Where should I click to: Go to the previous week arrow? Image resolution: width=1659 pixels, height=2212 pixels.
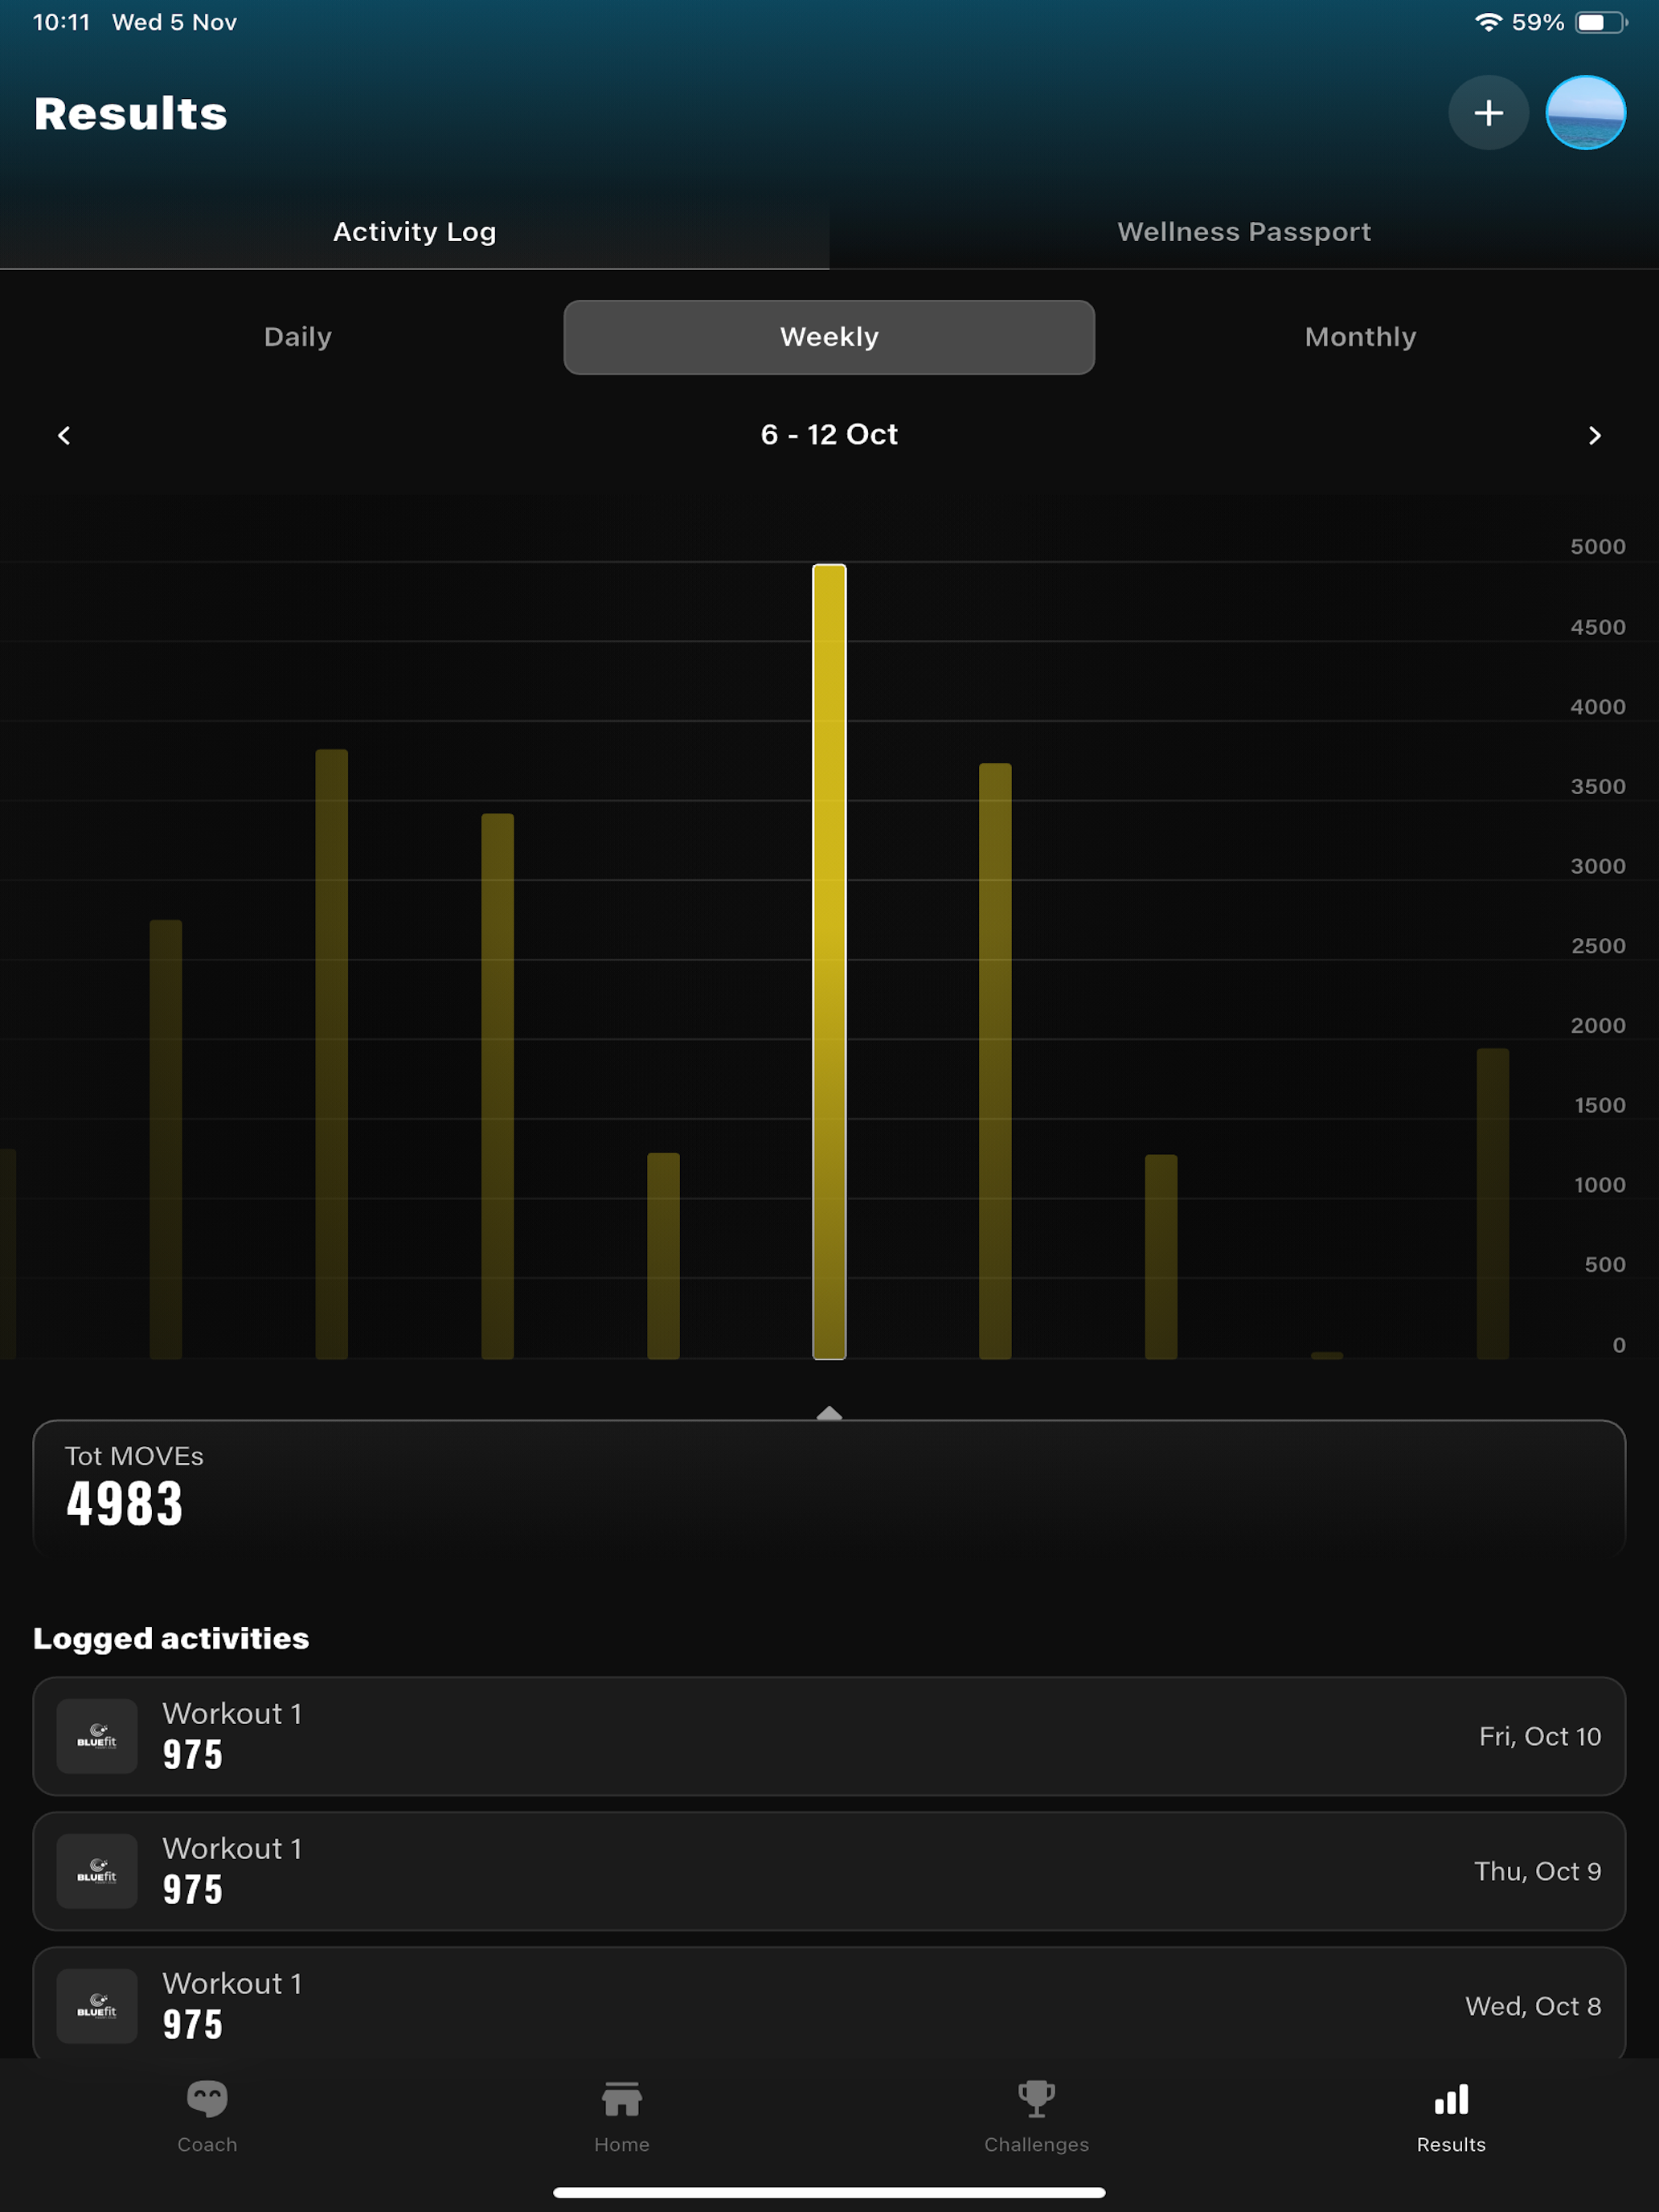click(x=64, y=435)
